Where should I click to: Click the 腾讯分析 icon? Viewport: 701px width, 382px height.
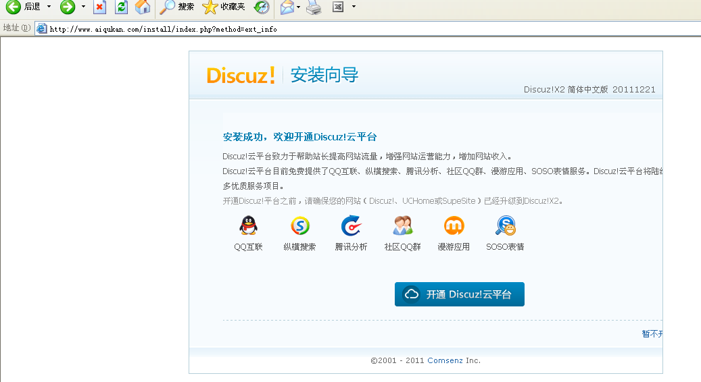click(351, 225)
